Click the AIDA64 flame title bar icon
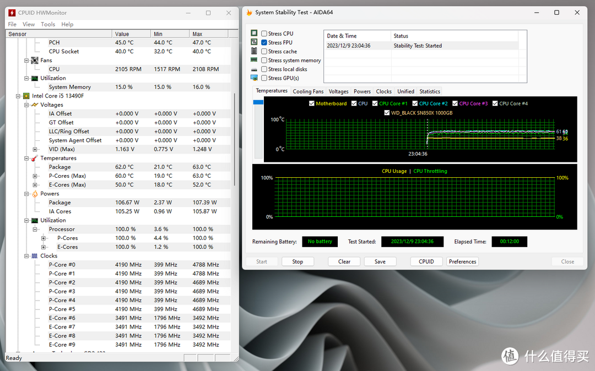 [x=250, y=13]
